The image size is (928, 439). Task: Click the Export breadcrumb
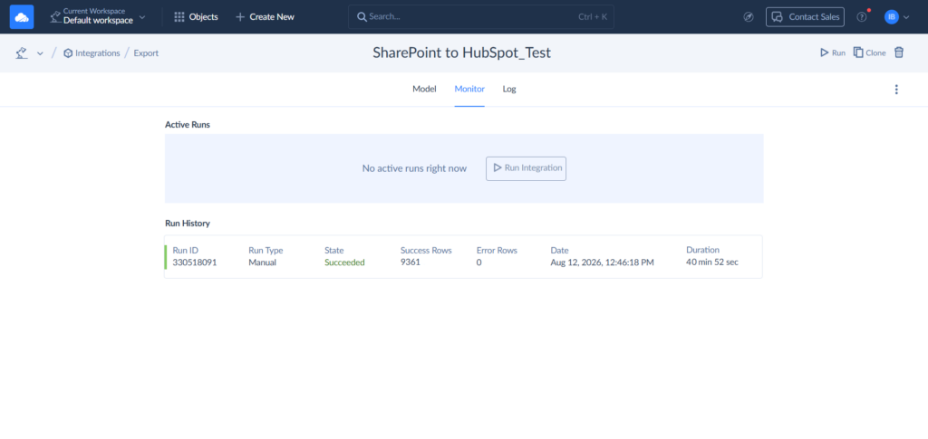[146, 53]
